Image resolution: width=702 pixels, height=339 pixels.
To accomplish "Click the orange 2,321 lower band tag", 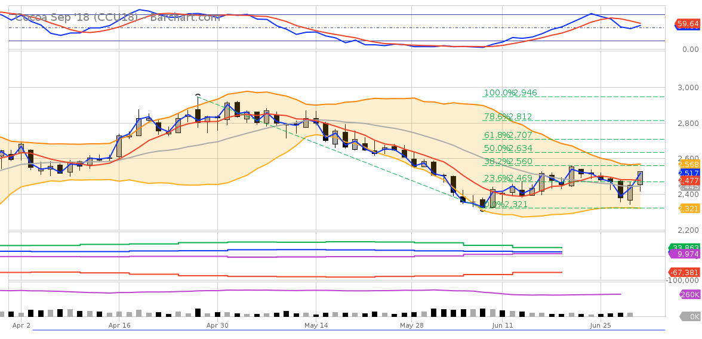I will [689, 208].
